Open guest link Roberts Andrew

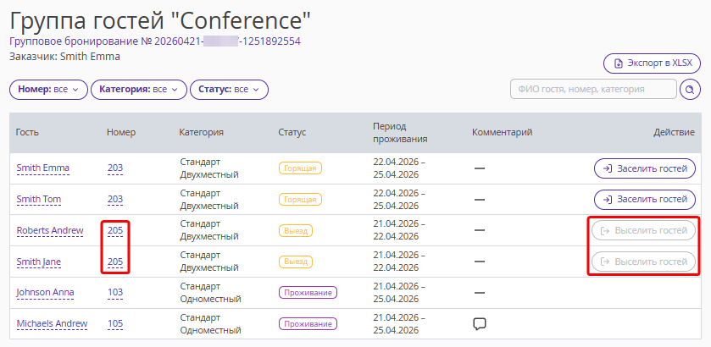pos(50,230)
